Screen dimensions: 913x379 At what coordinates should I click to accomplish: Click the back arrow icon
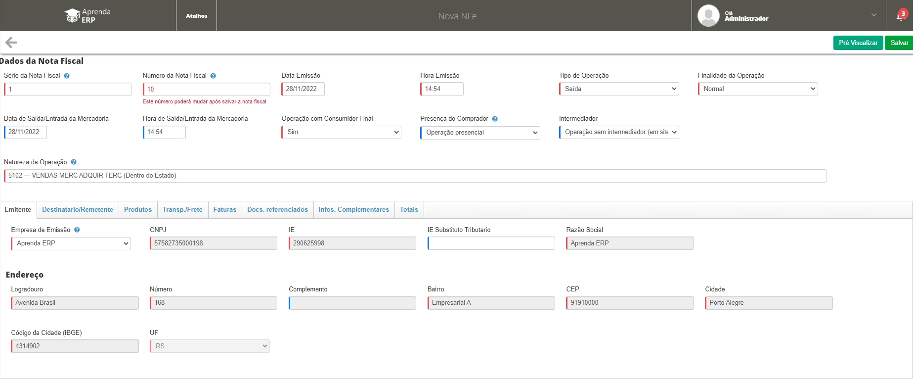tap(11, 43)
